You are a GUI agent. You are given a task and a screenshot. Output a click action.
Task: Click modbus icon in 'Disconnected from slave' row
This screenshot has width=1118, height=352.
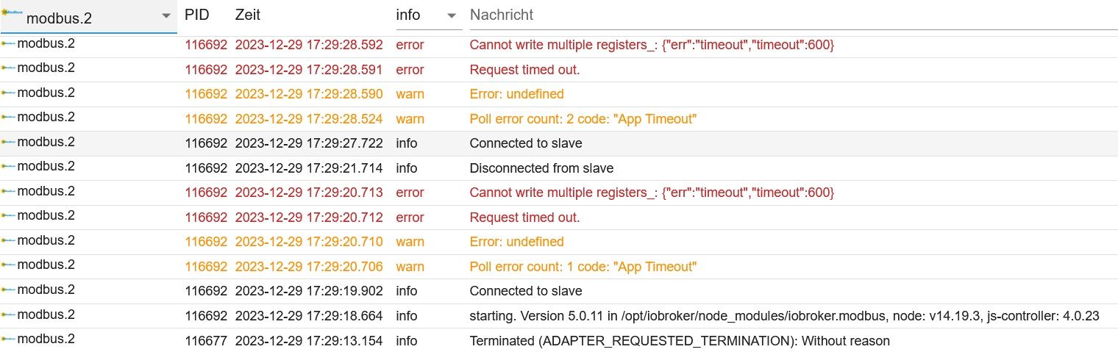pyautogui.click(x=9, y=167)
